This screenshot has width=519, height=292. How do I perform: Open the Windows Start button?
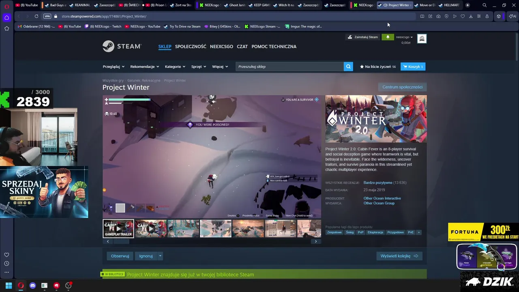9,286
